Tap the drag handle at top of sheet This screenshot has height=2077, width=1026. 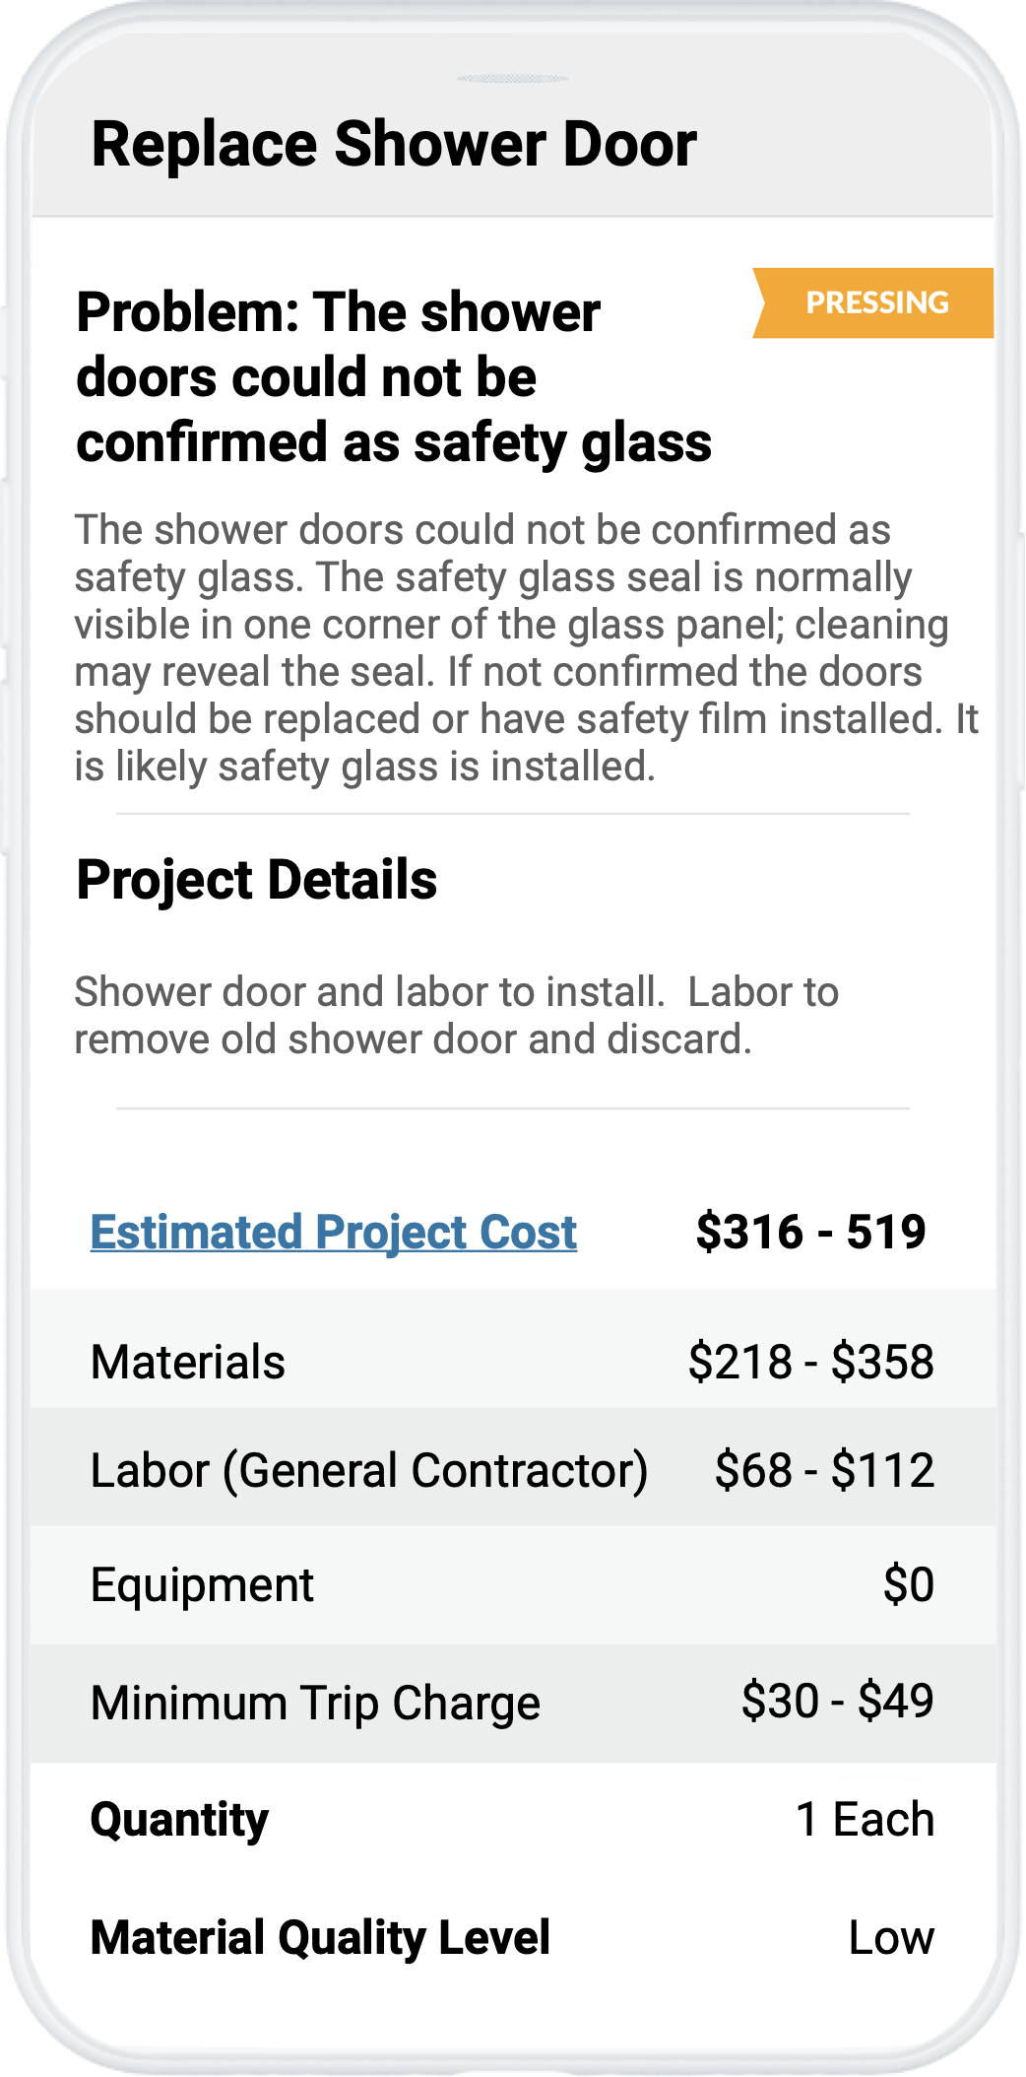tap(513, 79)
